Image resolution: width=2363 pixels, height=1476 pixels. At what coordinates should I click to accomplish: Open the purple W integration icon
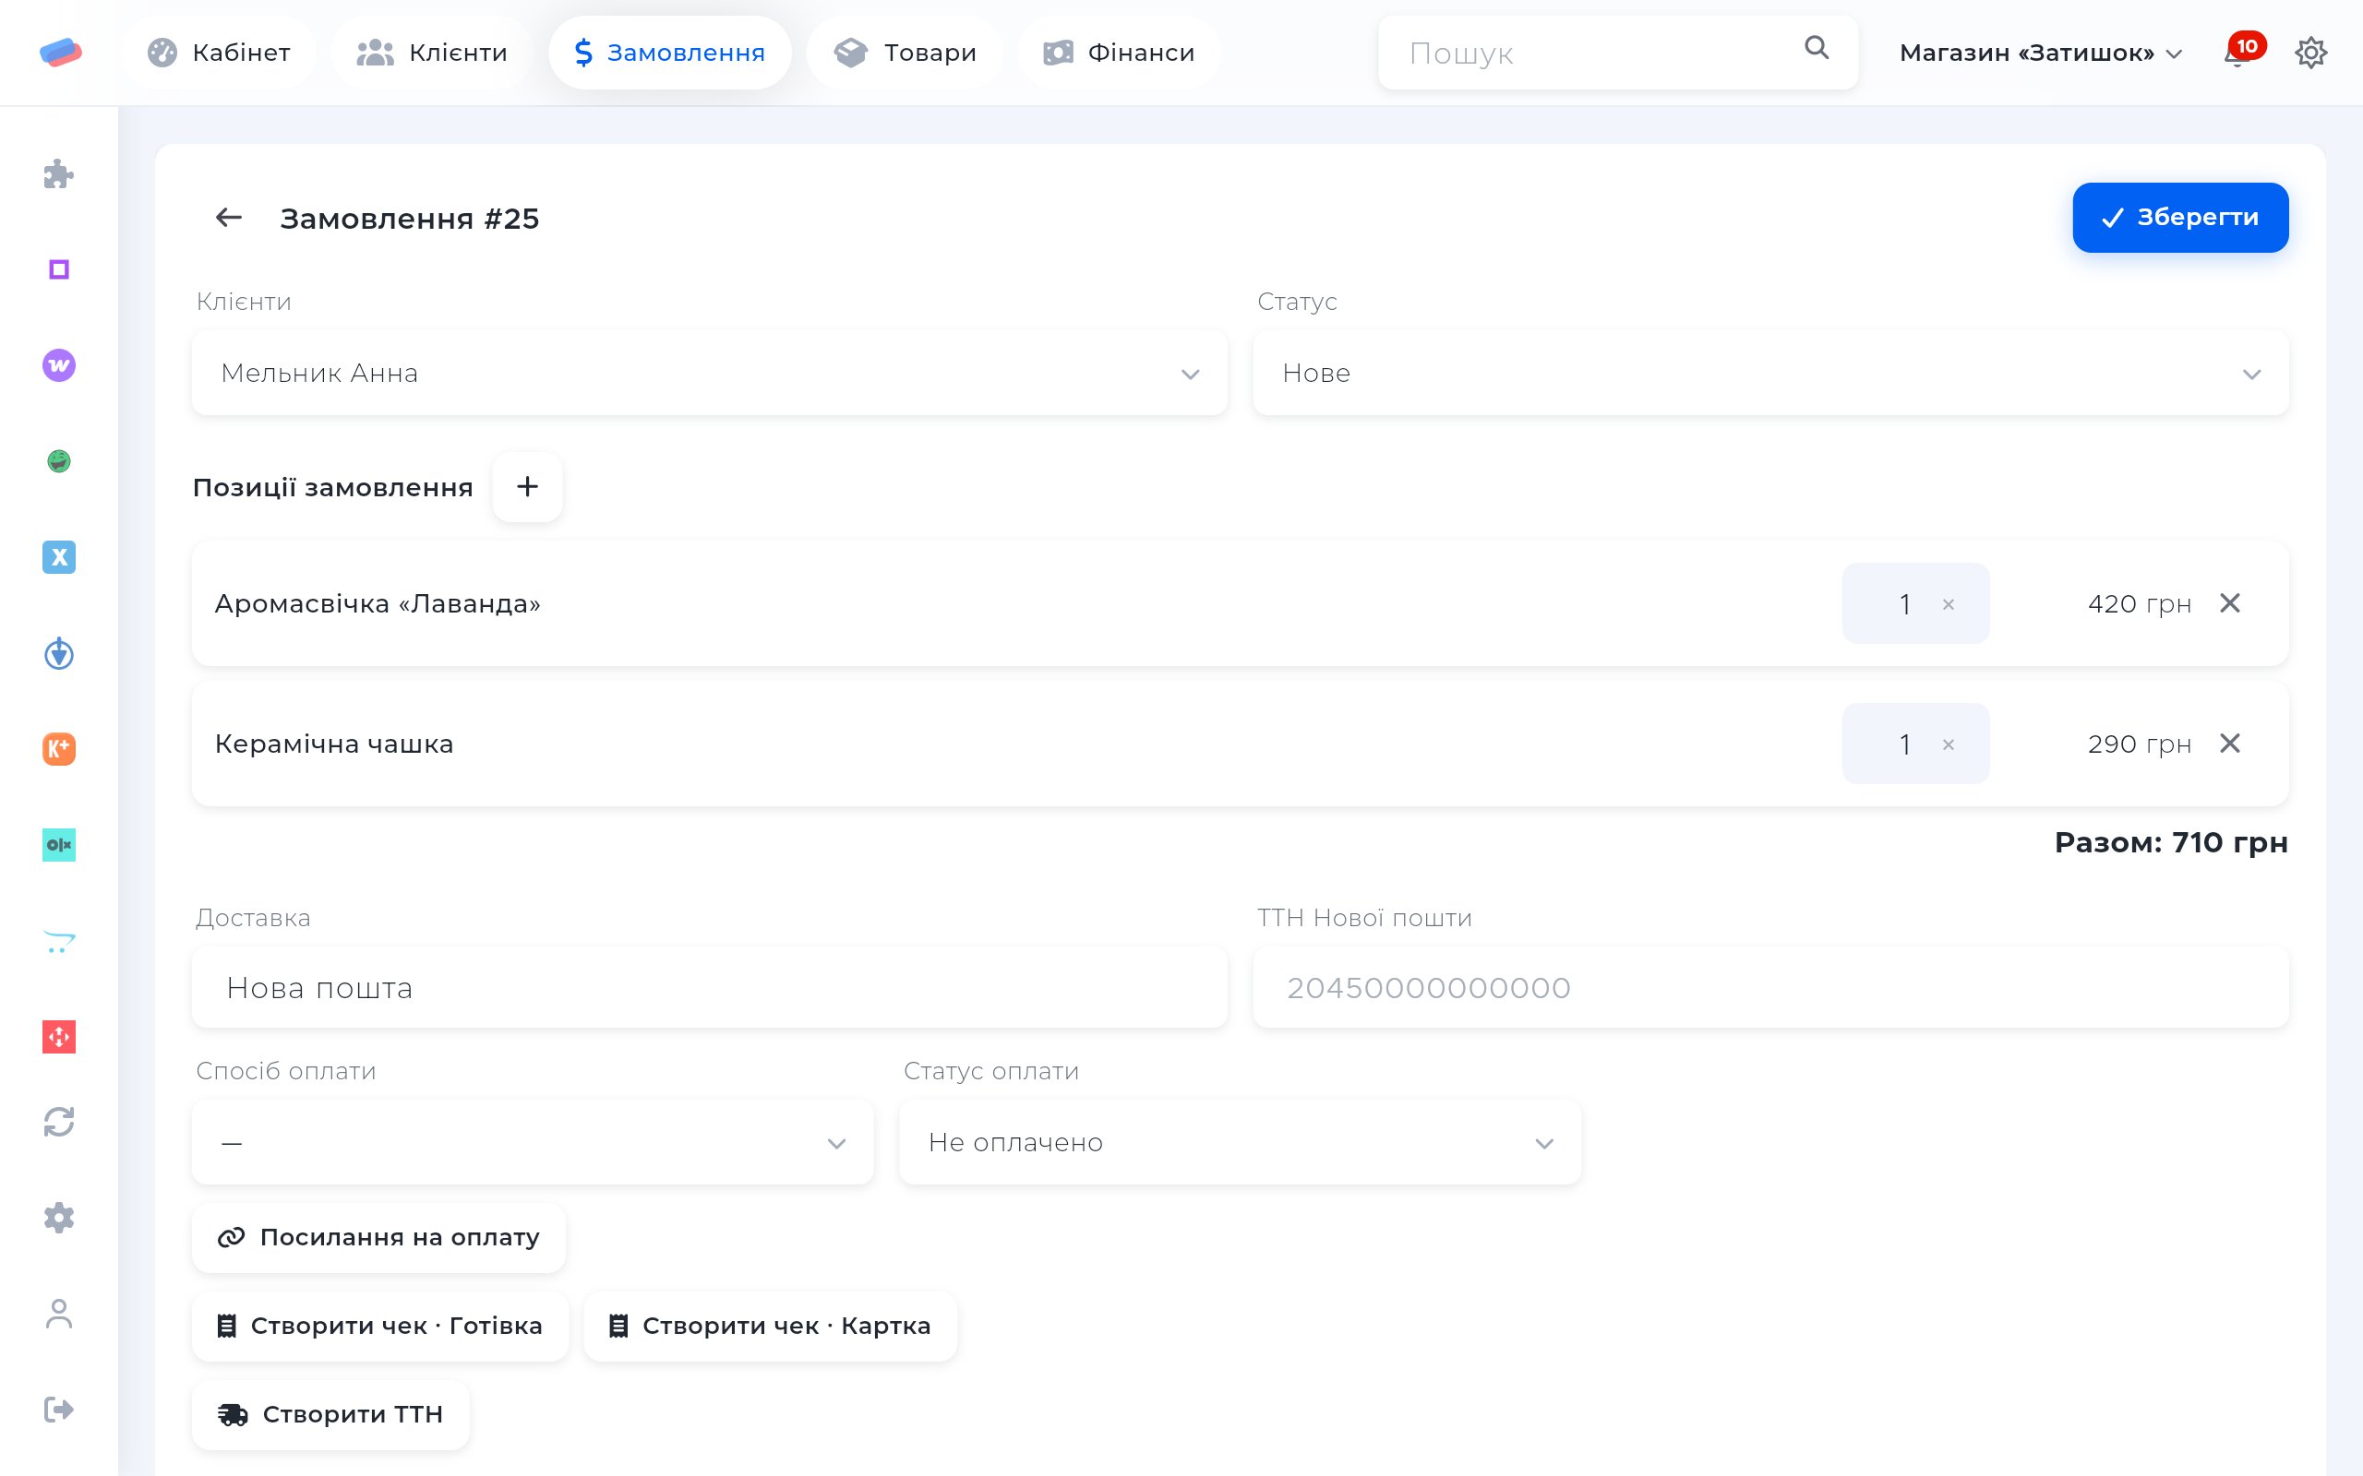[x=58, y=365]
